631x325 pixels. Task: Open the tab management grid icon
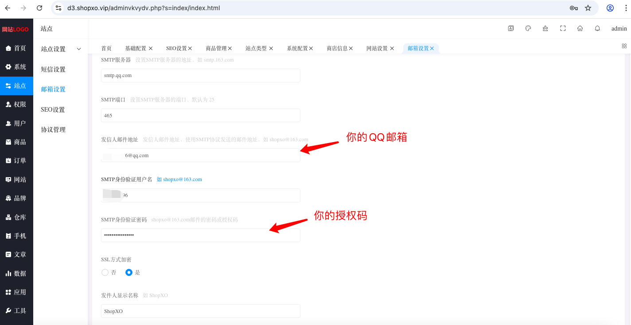point(624,46)
